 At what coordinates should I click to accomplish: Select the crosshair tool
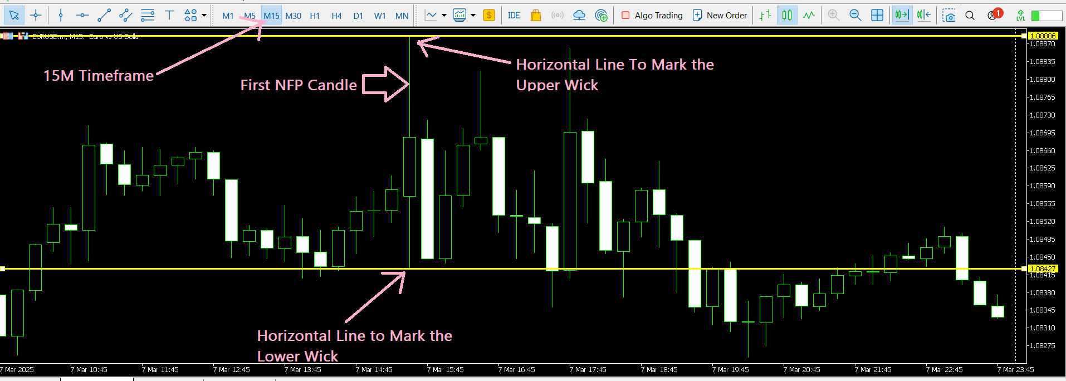[36, 16]
